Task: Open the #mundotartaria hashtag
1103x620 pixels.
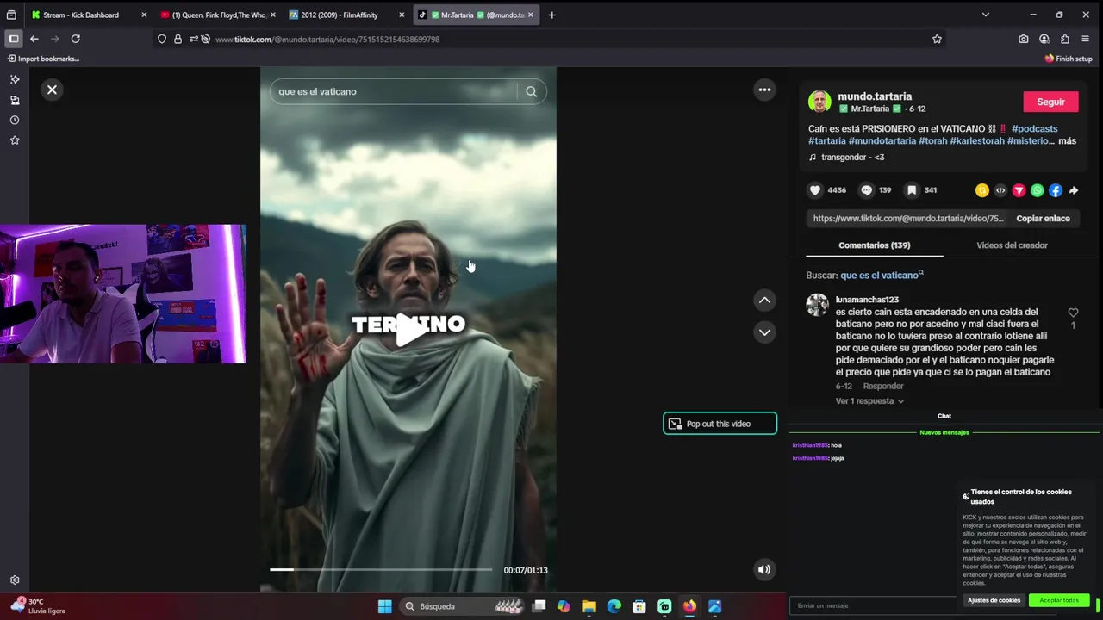Action: [882, 141]
